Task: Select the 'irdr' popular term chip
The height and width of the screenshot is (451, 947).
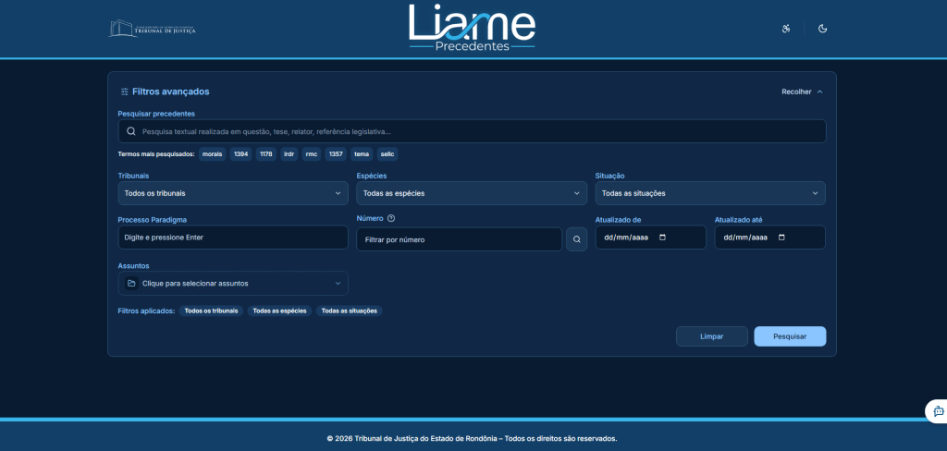Action: (x=289, y=154)
